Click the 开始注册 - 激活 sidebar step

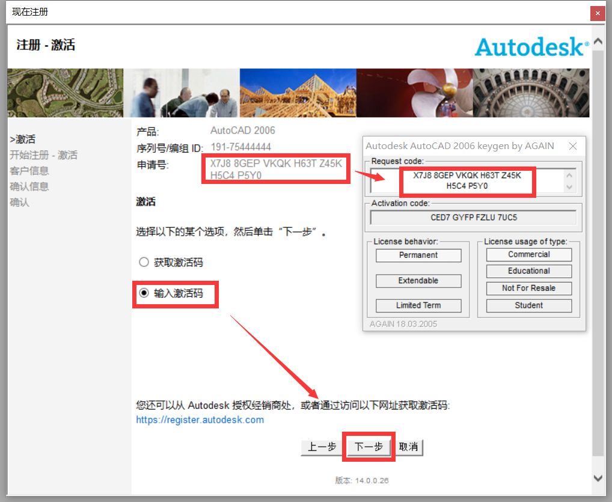coord(43,155)
